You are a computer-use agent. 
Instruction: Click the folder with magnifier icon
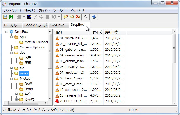pyautogui.click(x=72, y=17)
